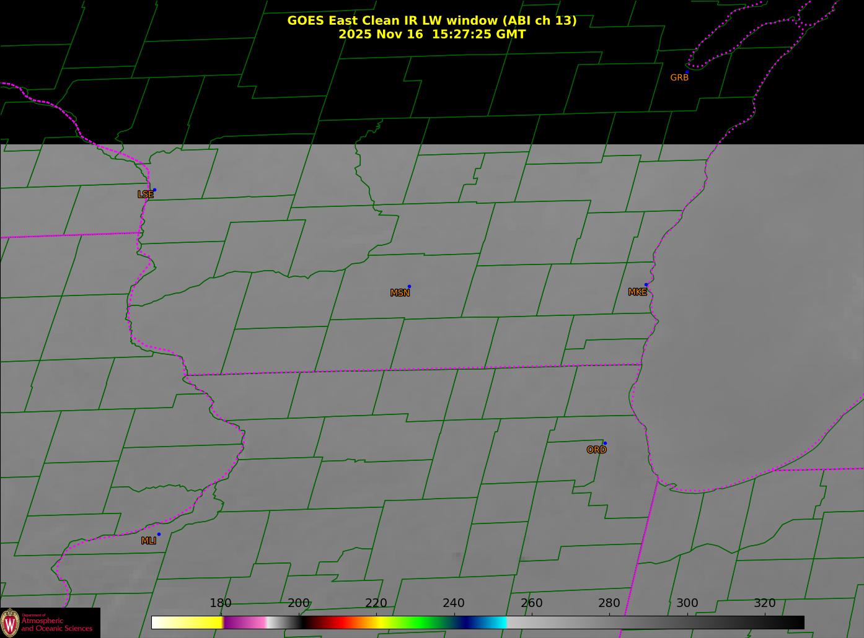Viewport: 864px width, 638px height.
Task: Click the cyan section of the color bar
Action: pyautogui.click(x=496, y=622)
